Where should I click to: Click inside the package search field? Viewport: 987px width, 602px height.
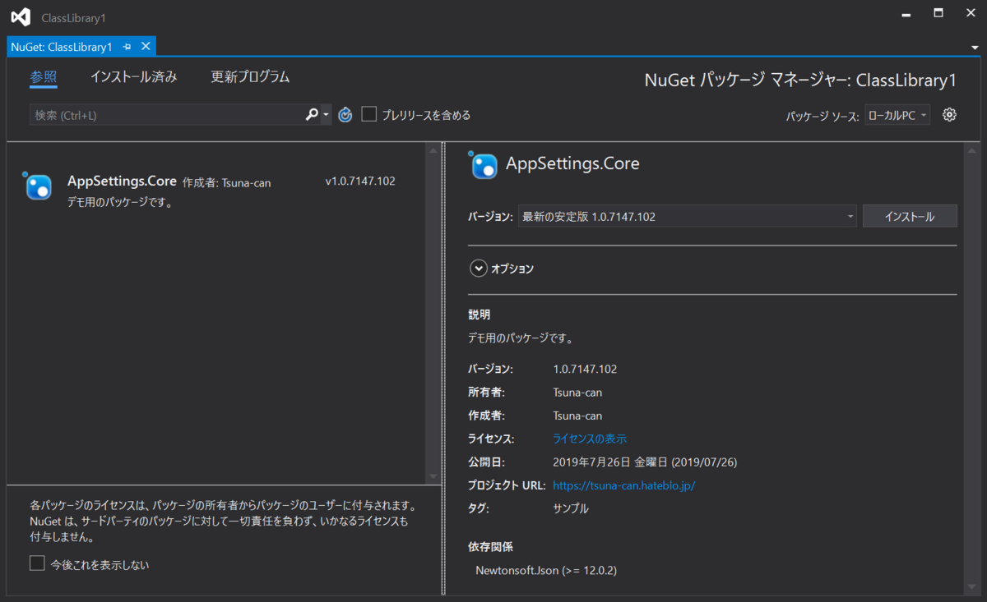pyautogui.click(x=164, y=114)
